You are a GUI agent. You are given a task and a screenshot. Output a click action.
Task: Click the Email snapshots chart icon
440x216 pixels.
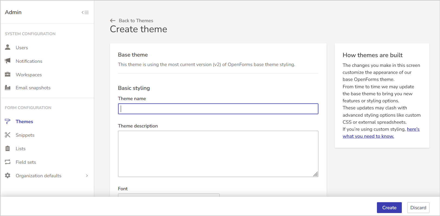(x=8, y=88)
